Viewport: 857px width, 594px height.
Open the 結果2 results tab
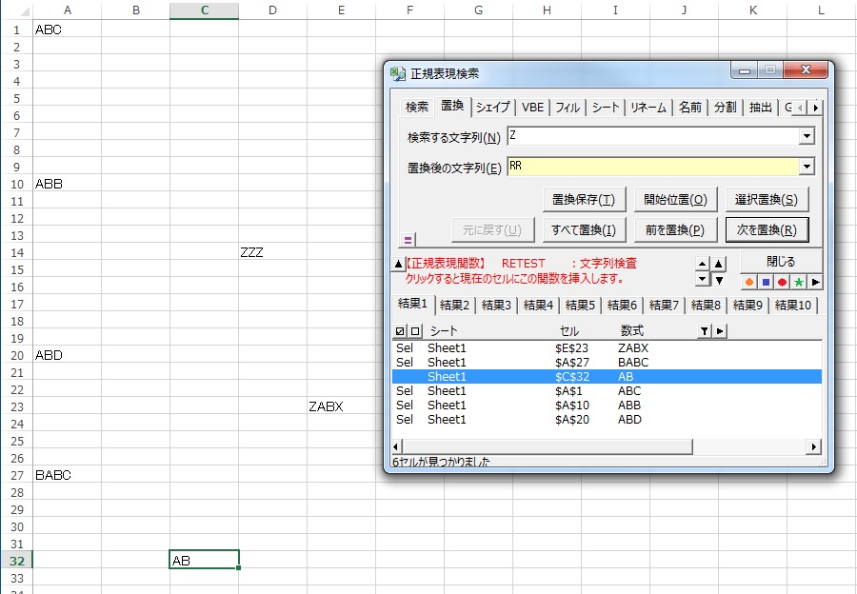pos(454,306)
